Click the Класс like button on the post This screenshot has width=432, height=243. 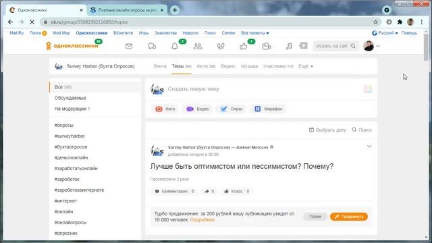point(237,191)
